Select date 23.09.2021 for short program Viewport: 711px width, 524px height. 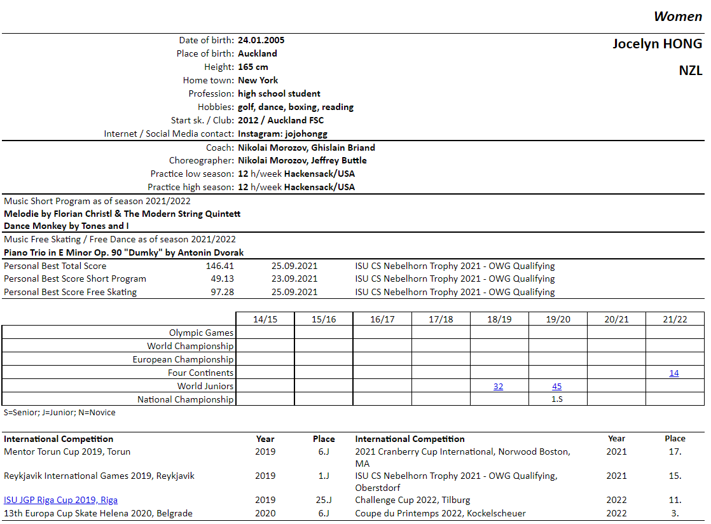pos(294,279)
